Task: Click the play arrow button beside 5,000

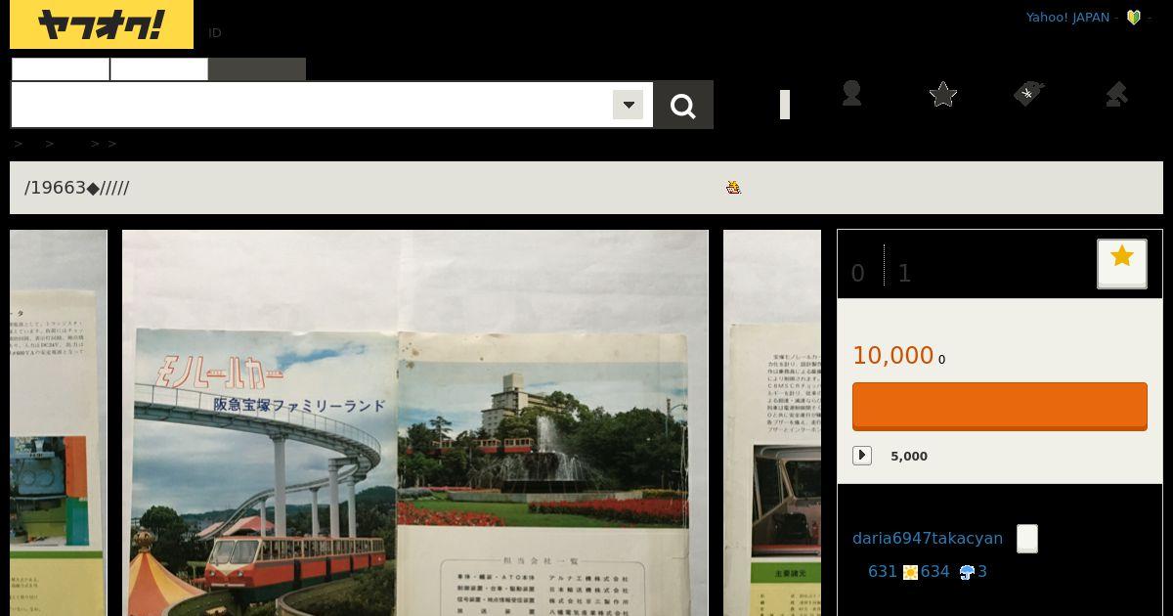Action: point(862,456)
